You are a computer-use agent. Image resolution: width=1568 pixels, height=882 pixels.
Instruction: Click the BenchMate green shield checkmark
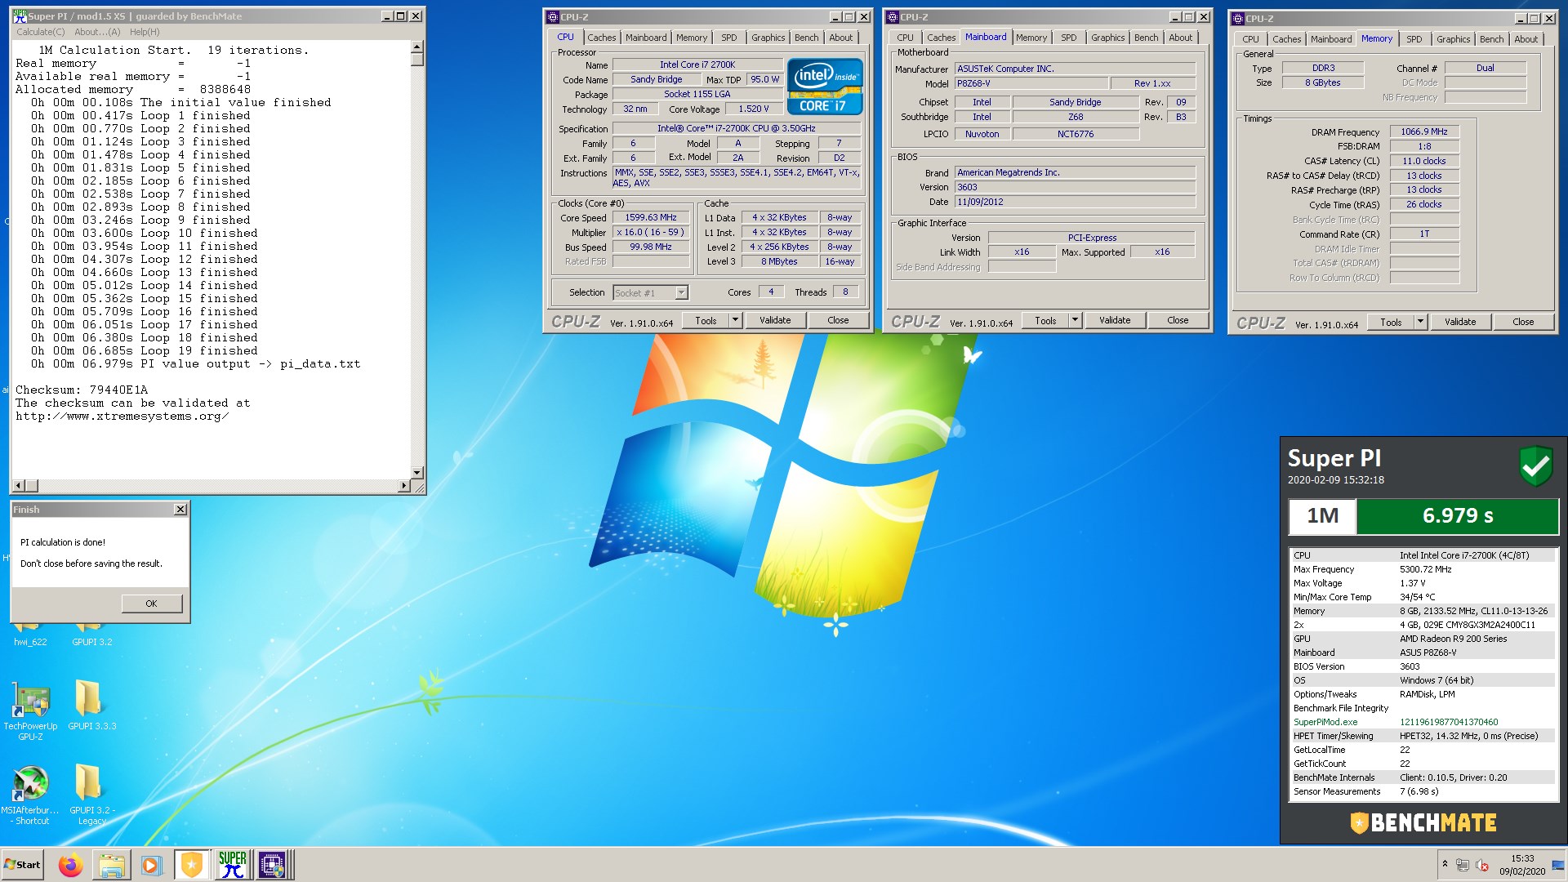1535,466
